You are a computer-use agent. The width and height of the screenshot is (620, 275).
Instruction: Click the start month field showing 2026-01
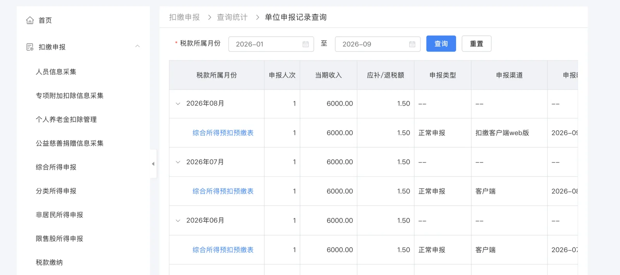point(271,44)
